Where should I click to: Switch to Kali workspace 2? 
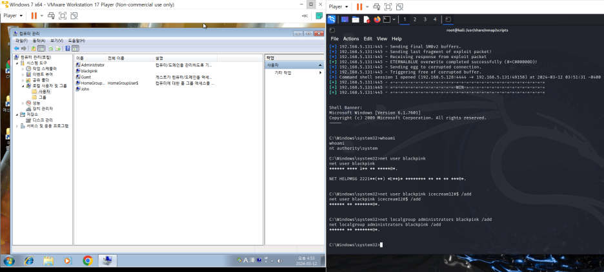[415, 19]
